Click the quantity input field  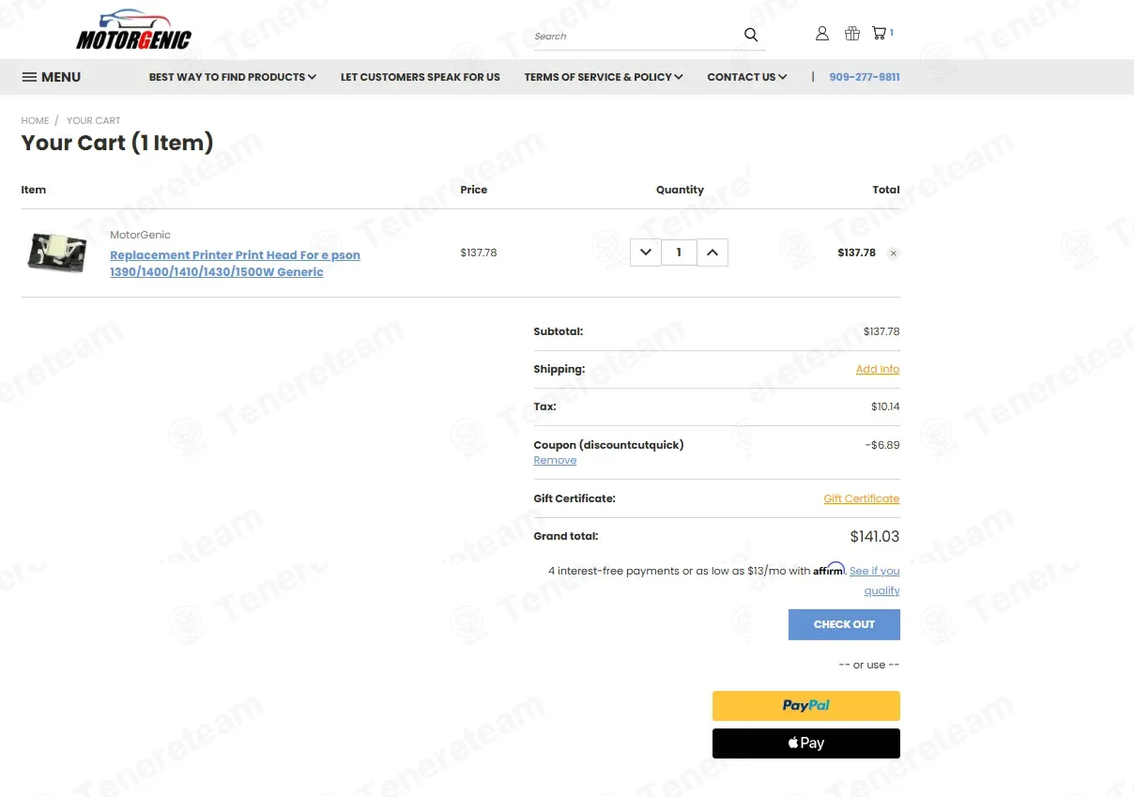point(679,253)
